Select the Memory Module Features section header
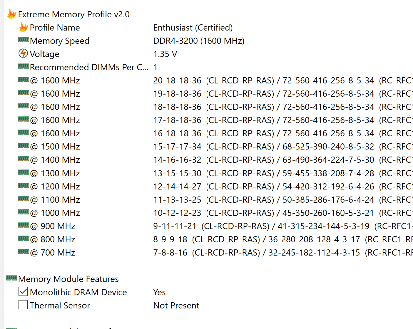The height and width of the screenshot is (329, 413). (68, 279)
